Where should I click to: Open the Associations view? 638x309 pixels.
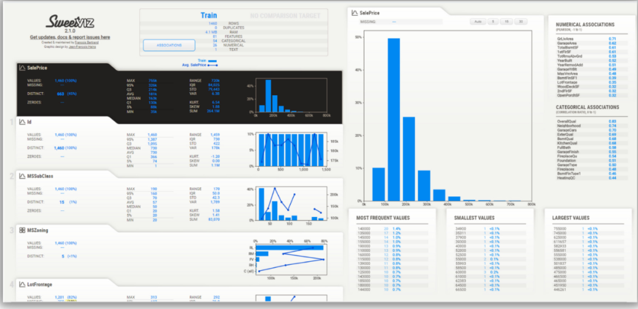(x=169, y=45)
